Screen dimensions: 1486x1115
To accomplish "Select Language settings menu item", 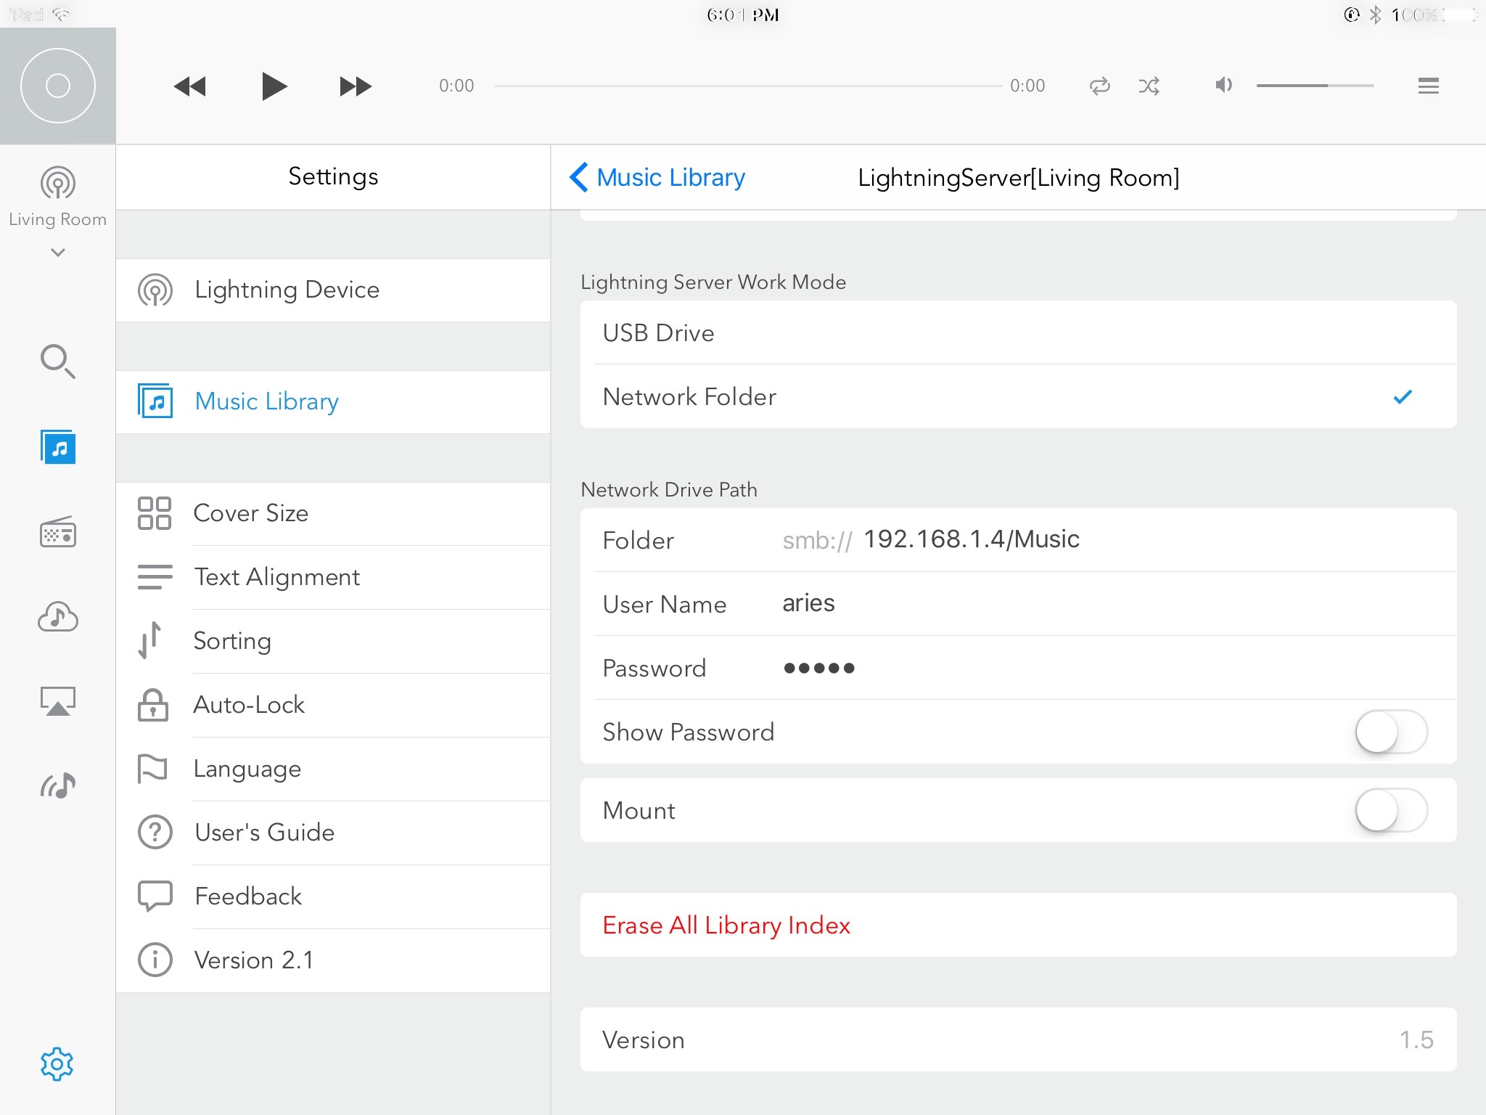I will pos(334,767).
